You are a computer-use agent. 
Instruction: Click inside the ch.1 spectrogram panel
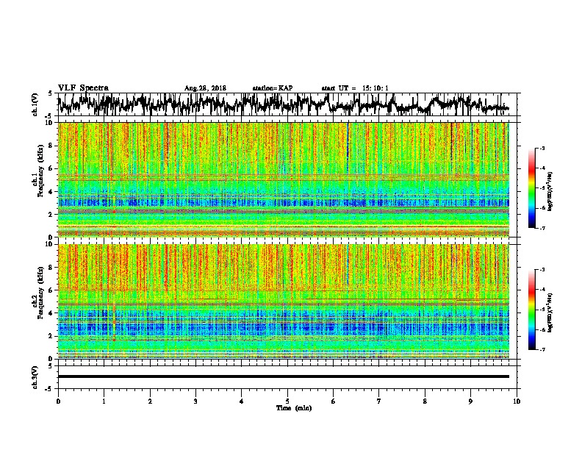(x=284, y=179)
